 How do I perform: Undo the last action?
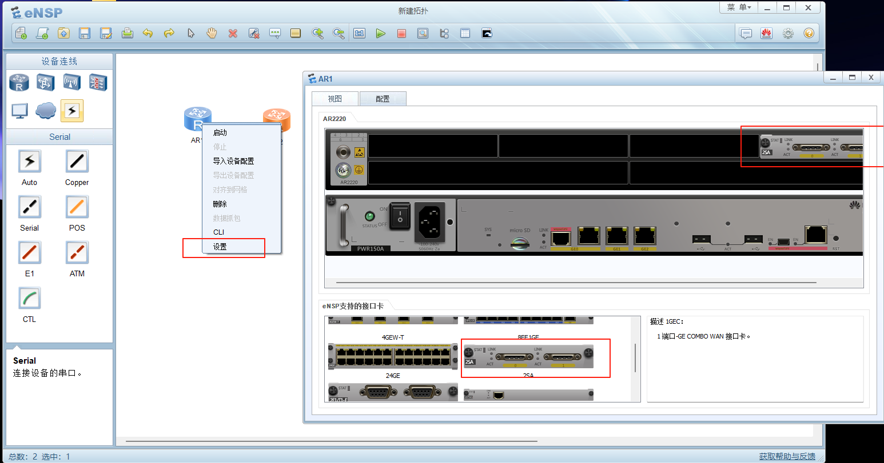148,33
